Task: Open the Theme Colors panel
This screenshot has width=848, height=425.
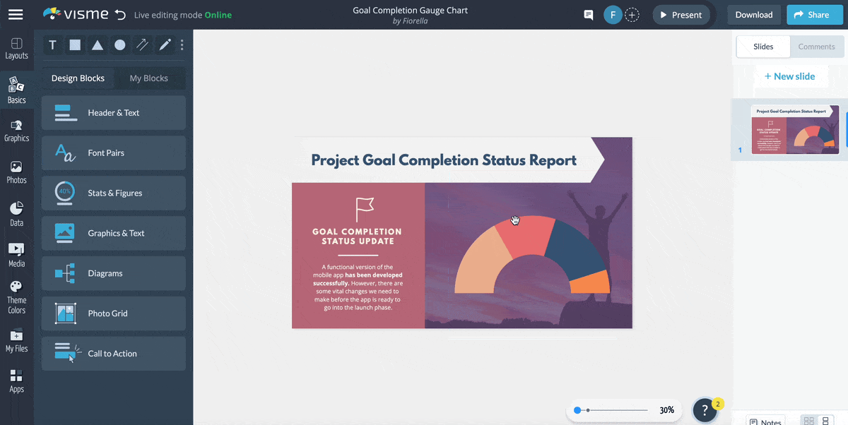Action: pos(16,295)
